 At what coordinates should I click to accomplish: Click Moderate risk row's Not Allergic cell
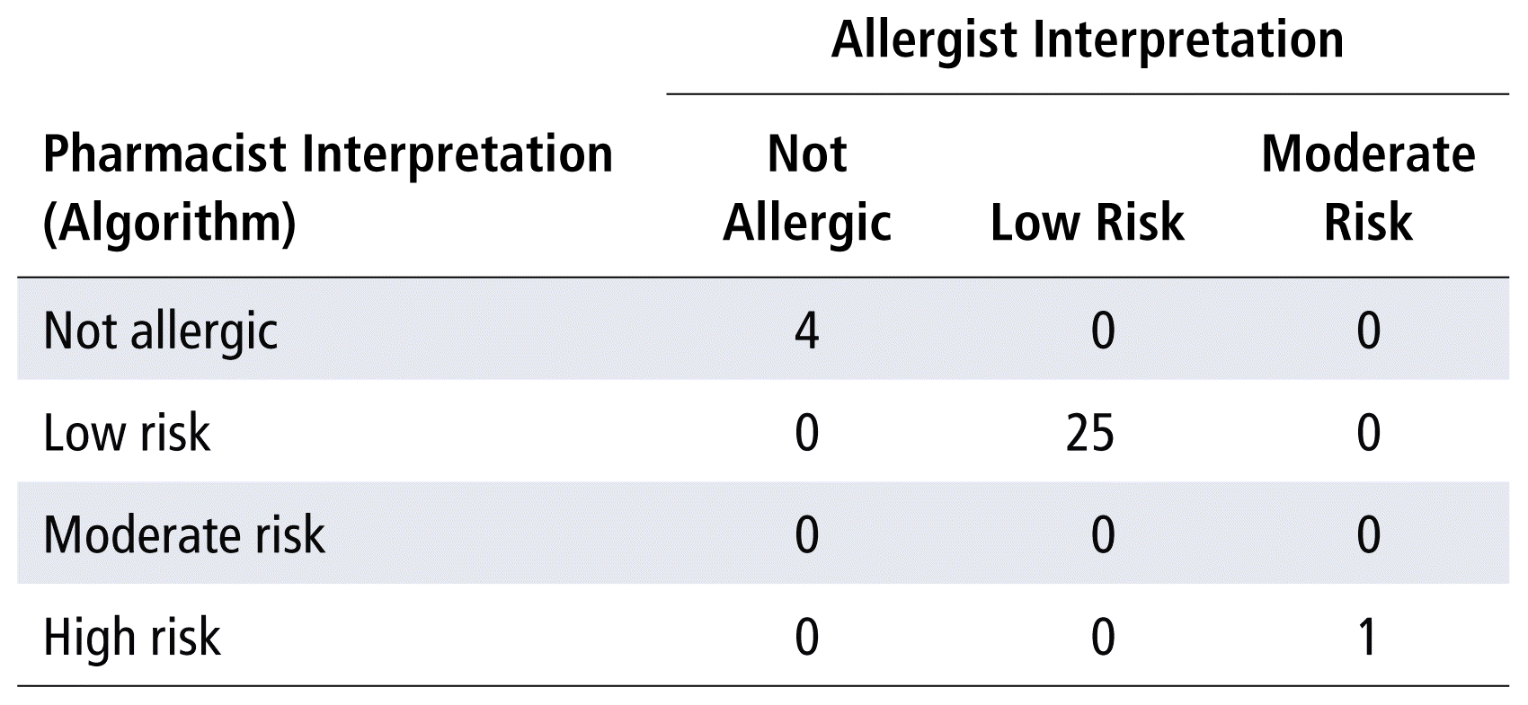pos(807,535)
